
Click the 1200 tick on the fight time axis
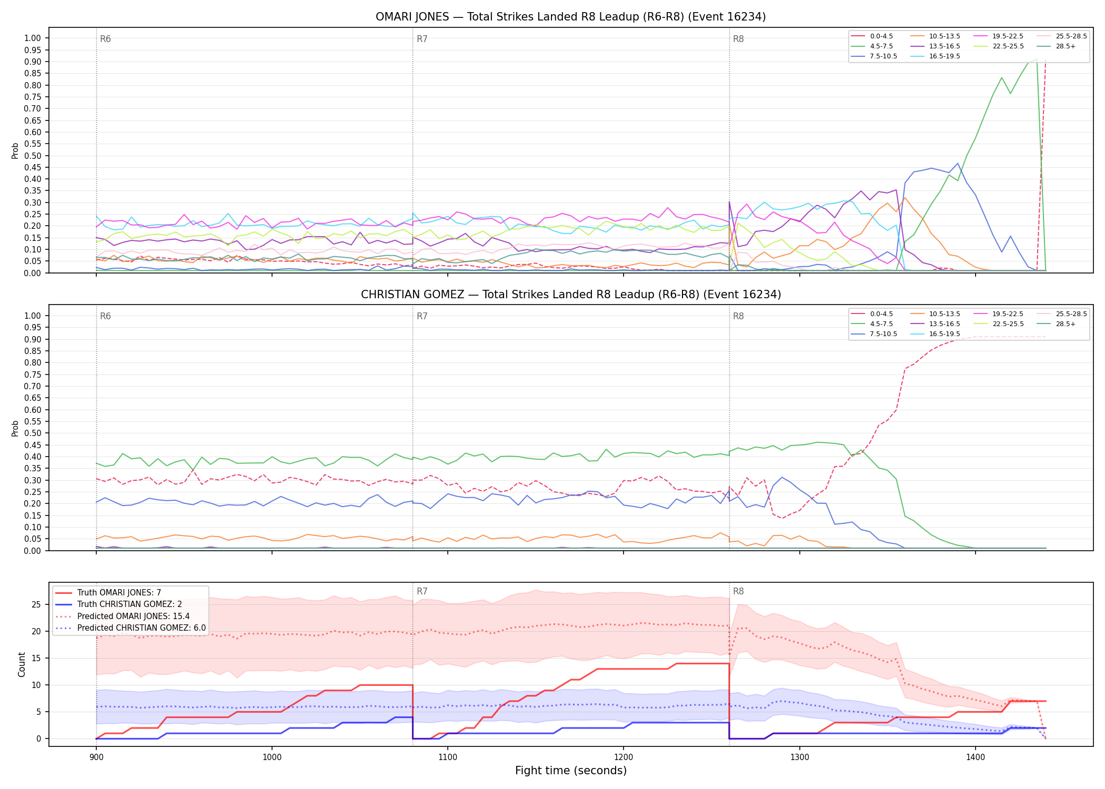coord(624,757)
